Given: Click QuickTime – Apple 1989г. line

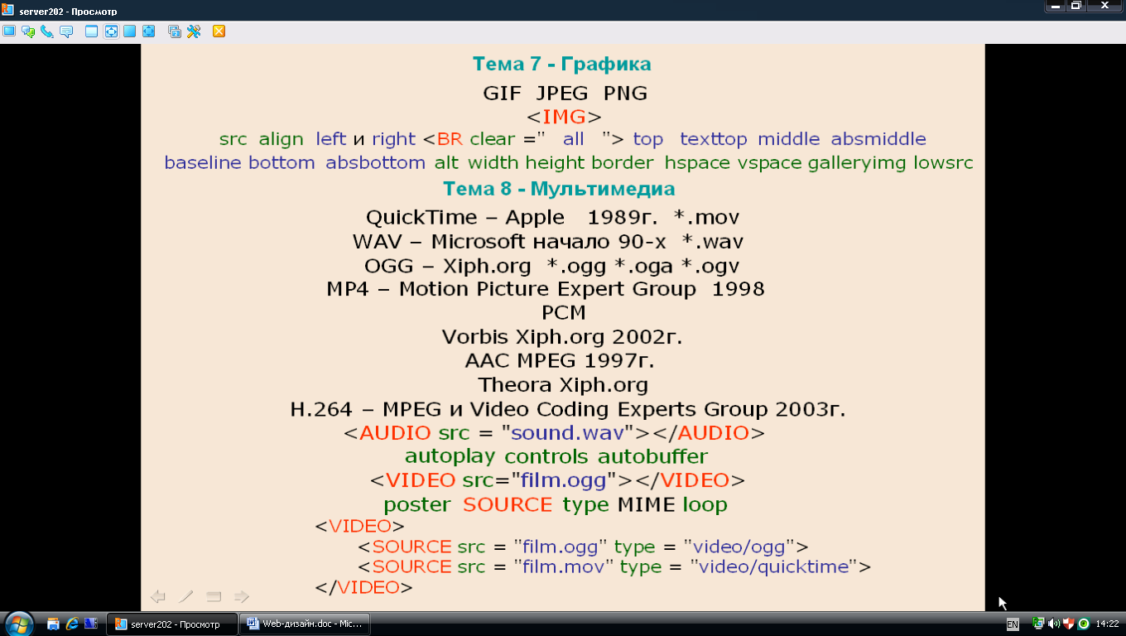Looking at the screenshot, I should (552, 218).
